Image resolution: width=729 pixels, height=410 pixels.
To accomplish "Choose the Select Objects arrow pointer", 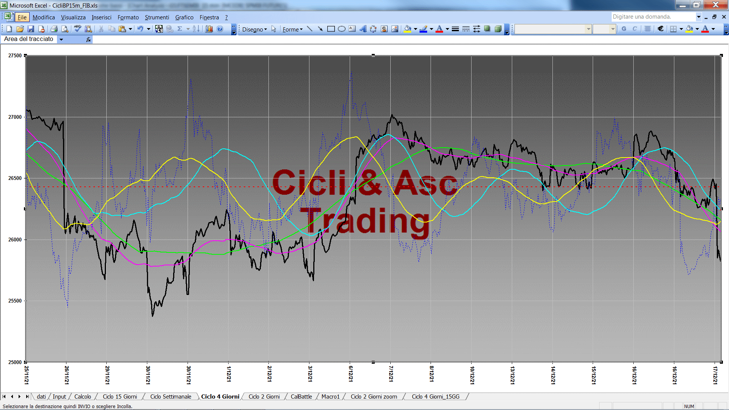I will pos(274,29).
